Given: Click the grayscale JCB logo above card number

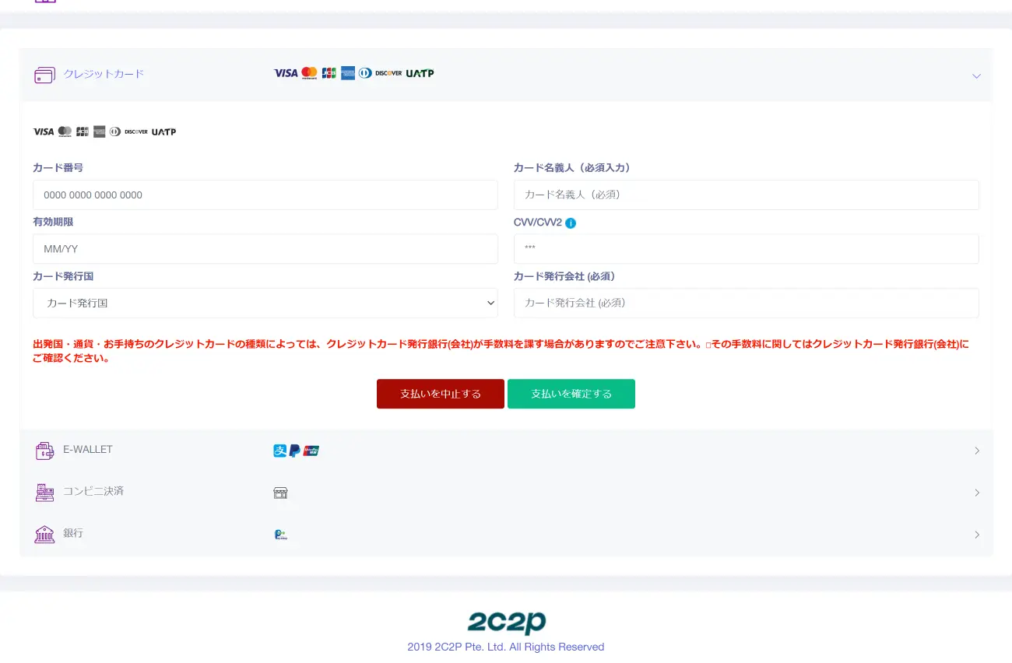Looking at the screenshot, I should point(83,132).
